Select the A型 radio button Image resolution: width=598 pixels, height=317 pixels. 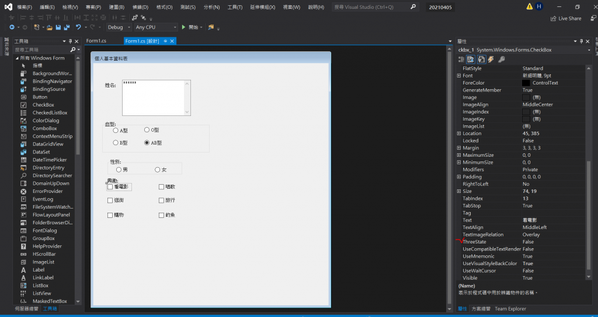(x=116, y=131)
